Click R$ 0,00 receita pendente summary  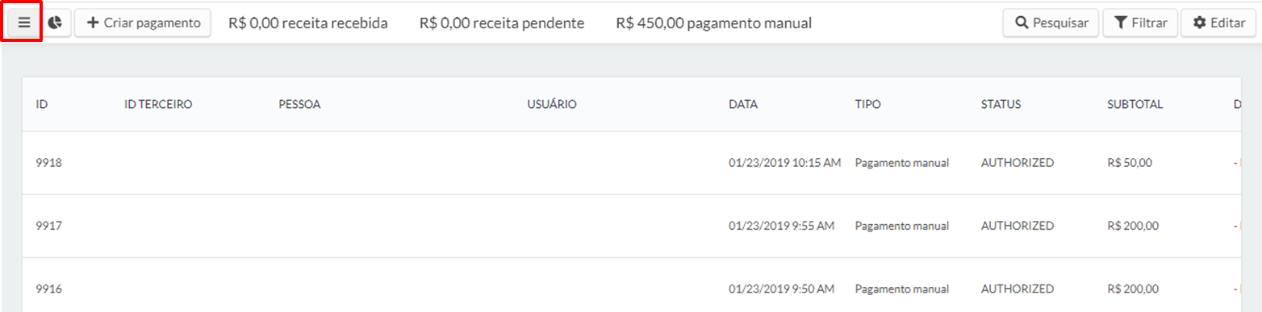(x=502, y=23)
